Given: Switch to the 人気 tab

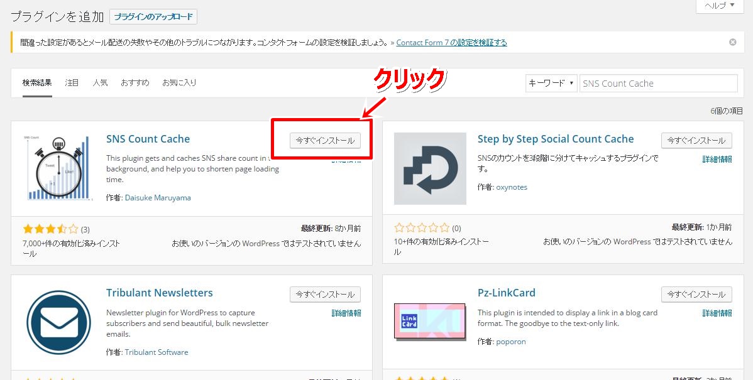Looking at the screenshot, I should (x=100, y=82).
